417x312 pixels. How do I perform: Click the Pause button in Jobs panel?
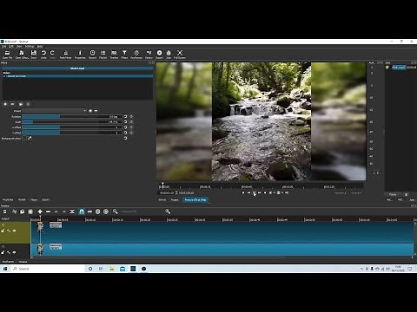[393, 194]
